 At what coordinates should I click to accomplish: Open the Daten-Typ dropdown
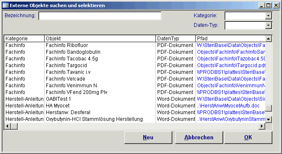[268, 25]
